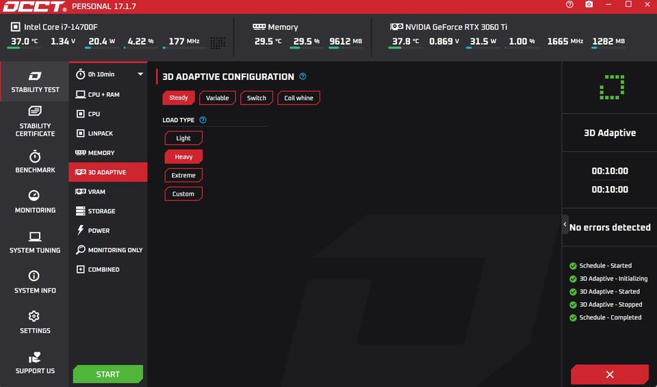This screenshot has width=657, height=387.
Task: Select the Linpack test
Action: click(108, 133)
